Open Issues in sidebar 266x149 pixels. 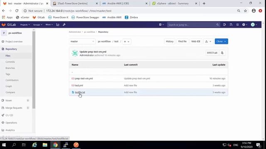coord(8,101)
